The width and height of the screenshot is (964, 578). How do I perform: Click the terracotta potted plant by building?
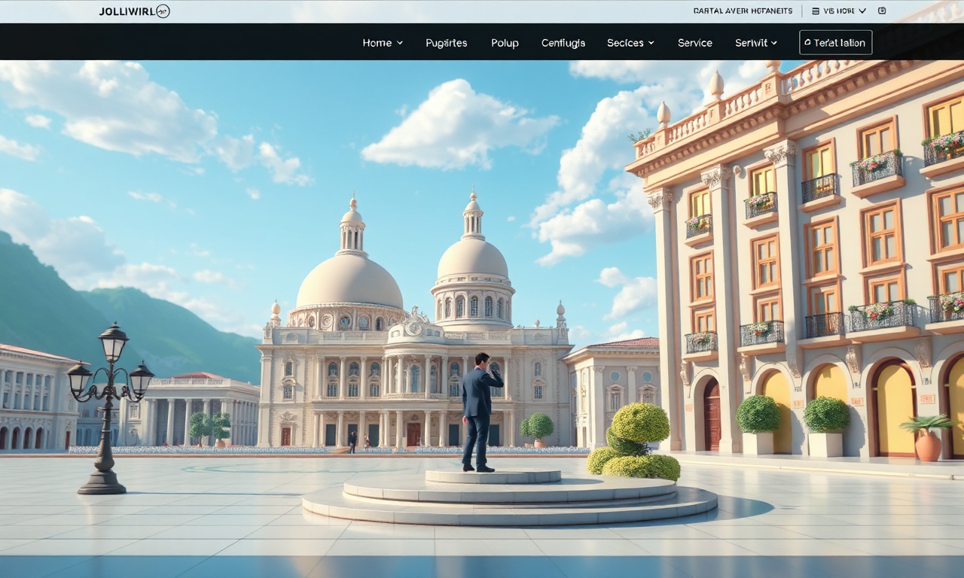[928, 438]
